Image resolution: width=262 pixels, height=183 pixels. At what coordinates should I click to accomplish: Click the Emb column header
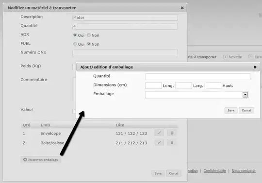[45, 125]
